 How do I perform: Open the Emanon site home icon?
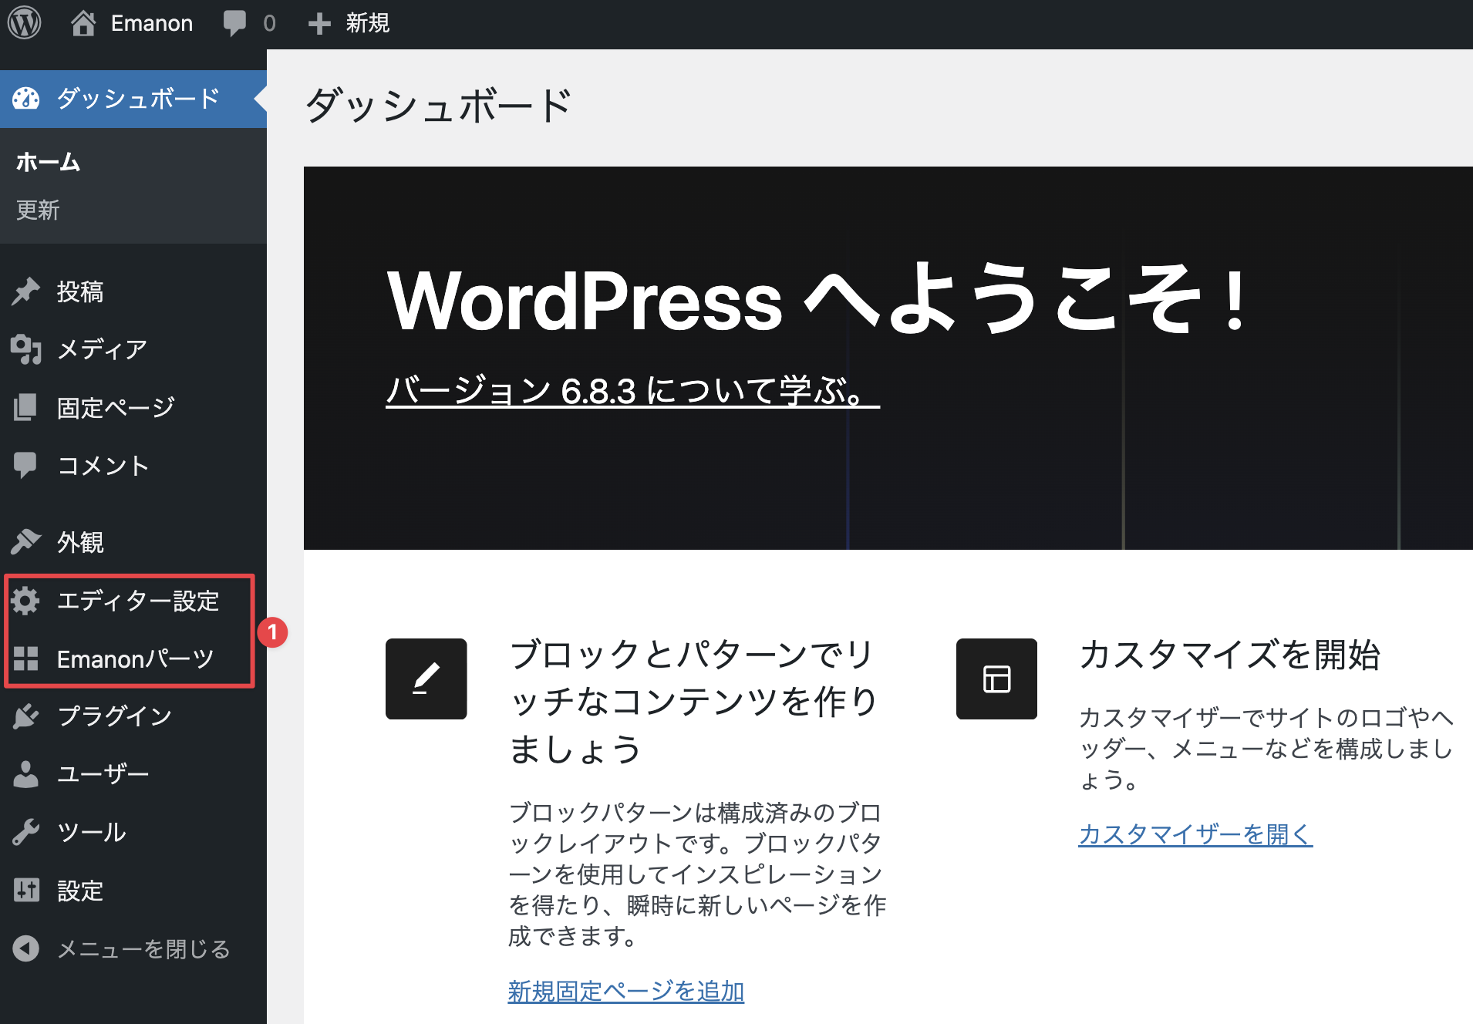(x=83, y=23)
